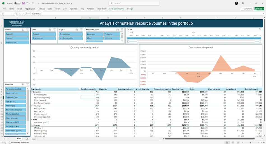Click the Search box in title bar
This screenshot has width=266, height=144.
[x=134, y=3]
